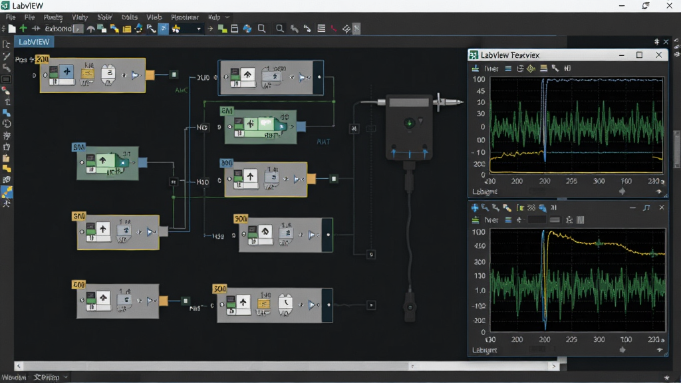Click the vertical scrollbar thumb on right edge

coord(678,148)
